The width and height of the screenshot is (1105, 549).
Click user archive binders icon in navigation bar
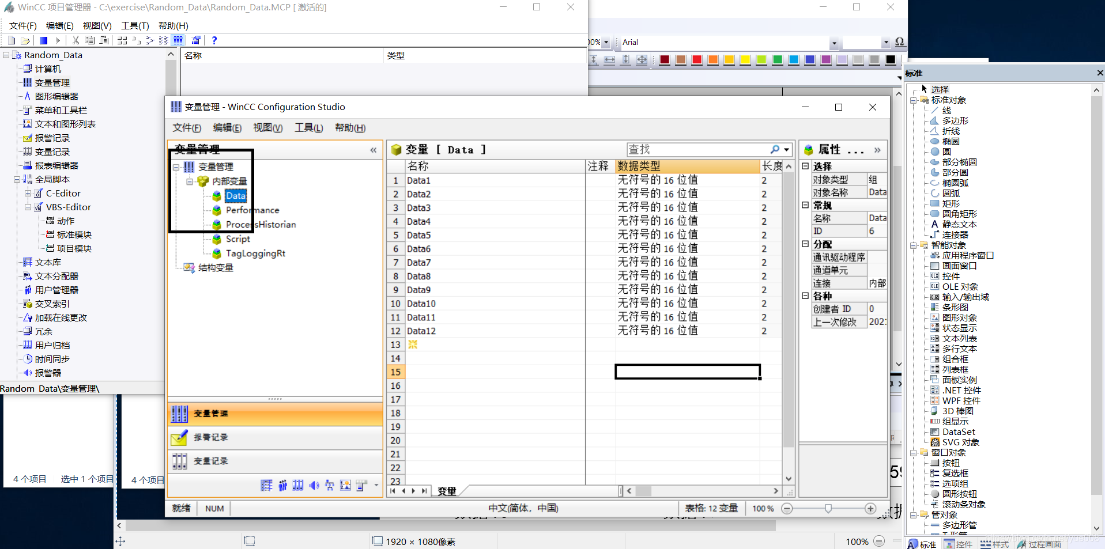click(298, 486)
